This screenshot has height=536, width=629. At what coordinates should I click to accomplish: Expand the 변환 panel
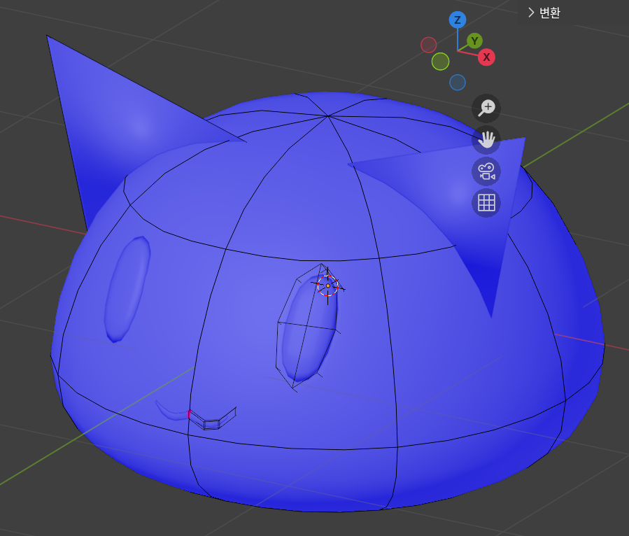[544, 13]
